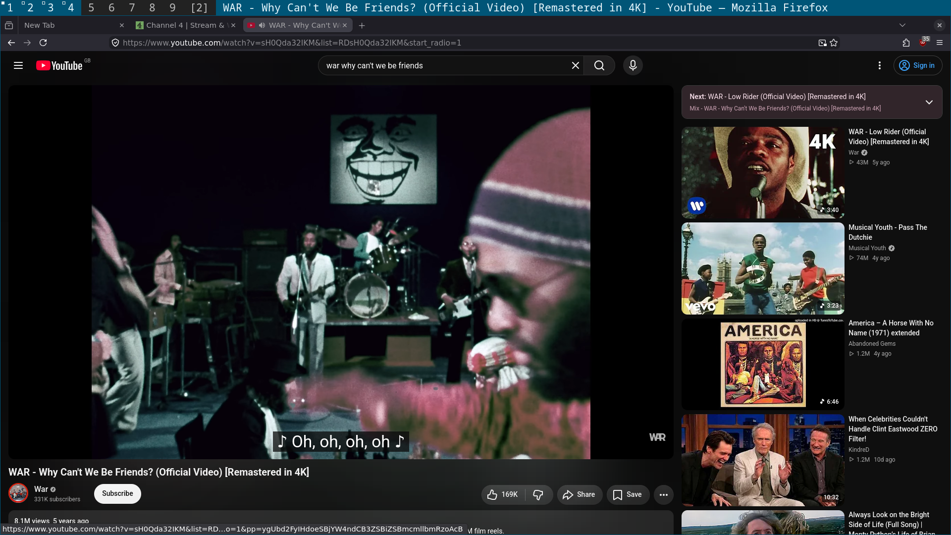Dislike the video with thumbs down
This screenshot has width=951, height=535.
538,494
